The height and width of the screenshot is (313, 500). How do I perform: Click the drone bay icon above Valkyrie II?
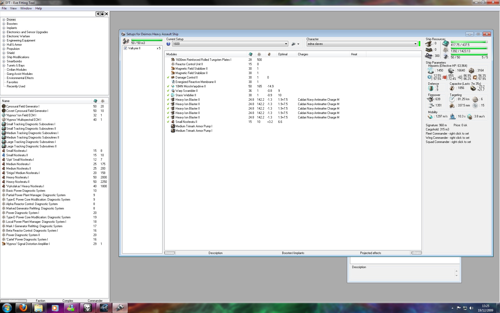click(126, 41)
